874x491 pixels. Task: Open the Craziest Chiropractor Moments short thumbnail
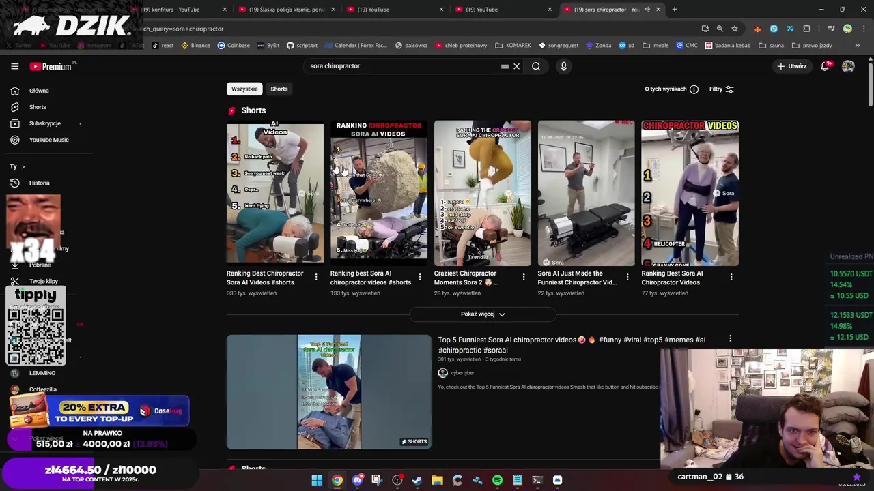click(x=483, y=193)
